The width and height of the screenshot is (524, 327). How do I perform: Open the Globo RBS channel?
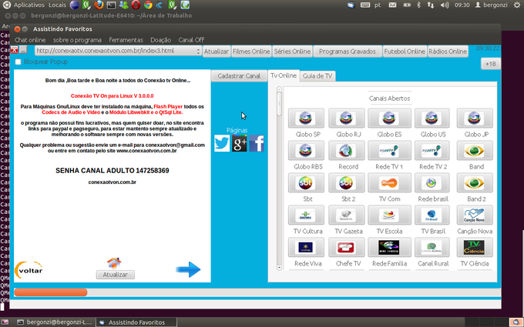(306, 151)
